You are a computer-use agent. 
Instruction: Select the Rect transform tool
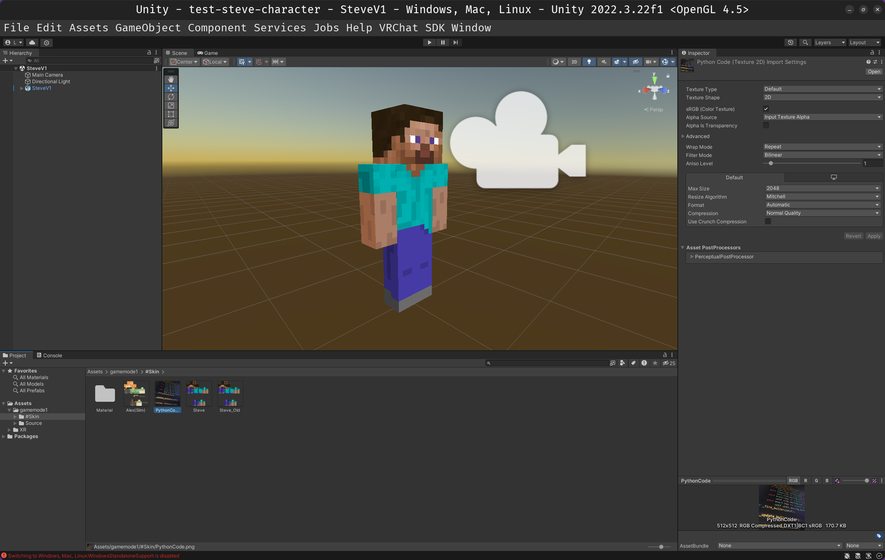tap(171, 114)
